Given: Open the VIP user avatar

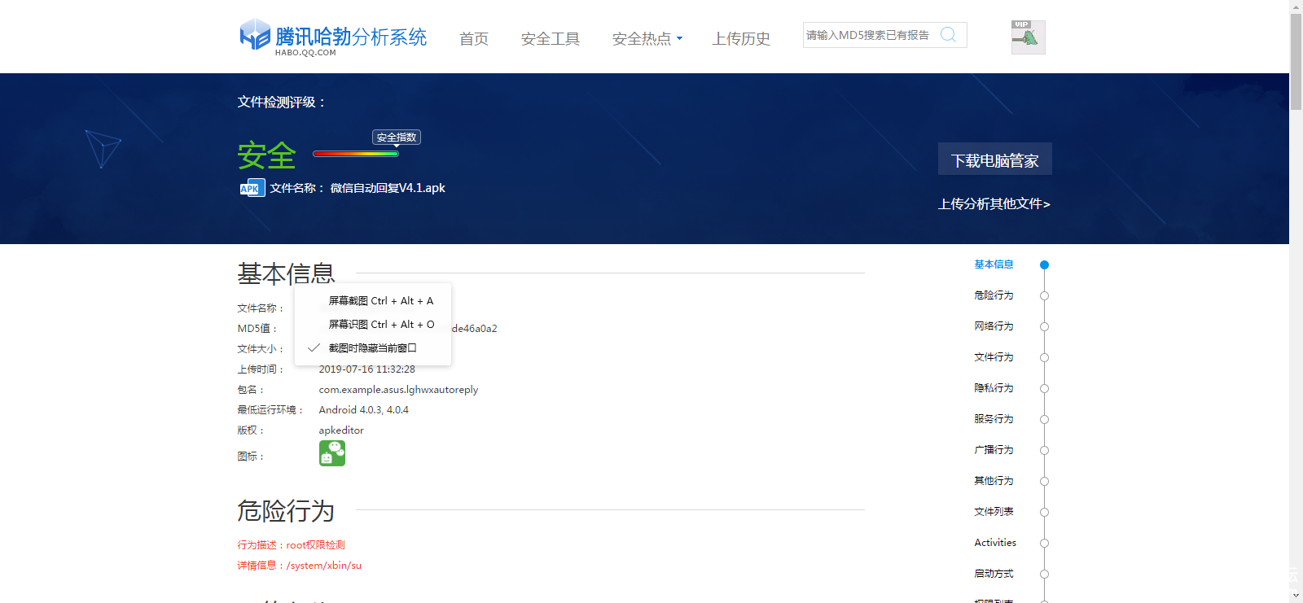Looking at the screenshot, I should coord(1028,37).
